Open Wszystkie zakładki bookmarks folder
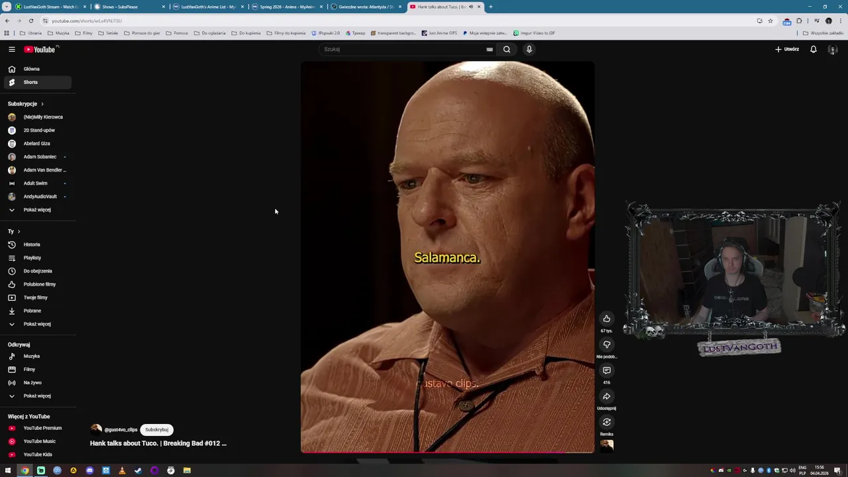The image size is (848, 477). (x=823, y=33)
